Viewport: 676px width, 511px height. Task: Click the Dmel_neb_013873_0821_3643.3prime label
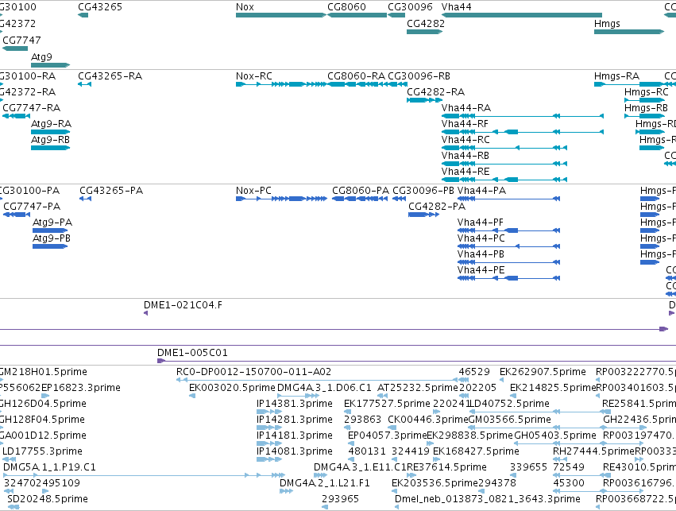(488, 499)
